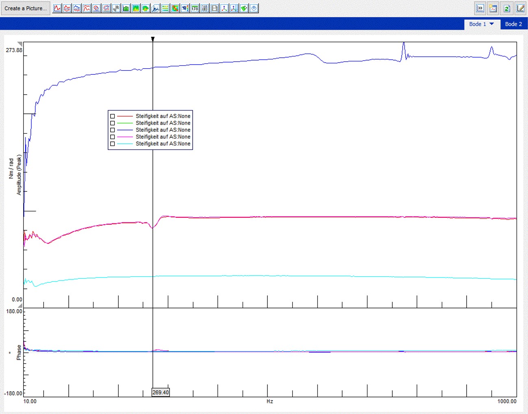Select the numeric display icon showing 1.78
This screenshot has height=414, width=528.
point(195,8)
